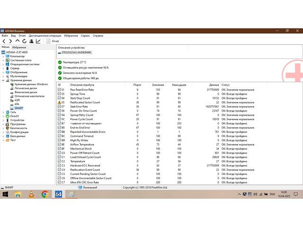Select the Компьютер icon in tree
The height and width of the screenshot is (227, 303).
(8, 56)
